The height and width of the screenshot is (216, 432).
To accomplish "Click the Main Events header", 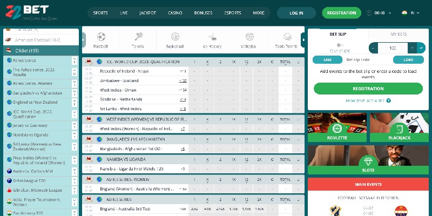I will [x=368, y=184].
